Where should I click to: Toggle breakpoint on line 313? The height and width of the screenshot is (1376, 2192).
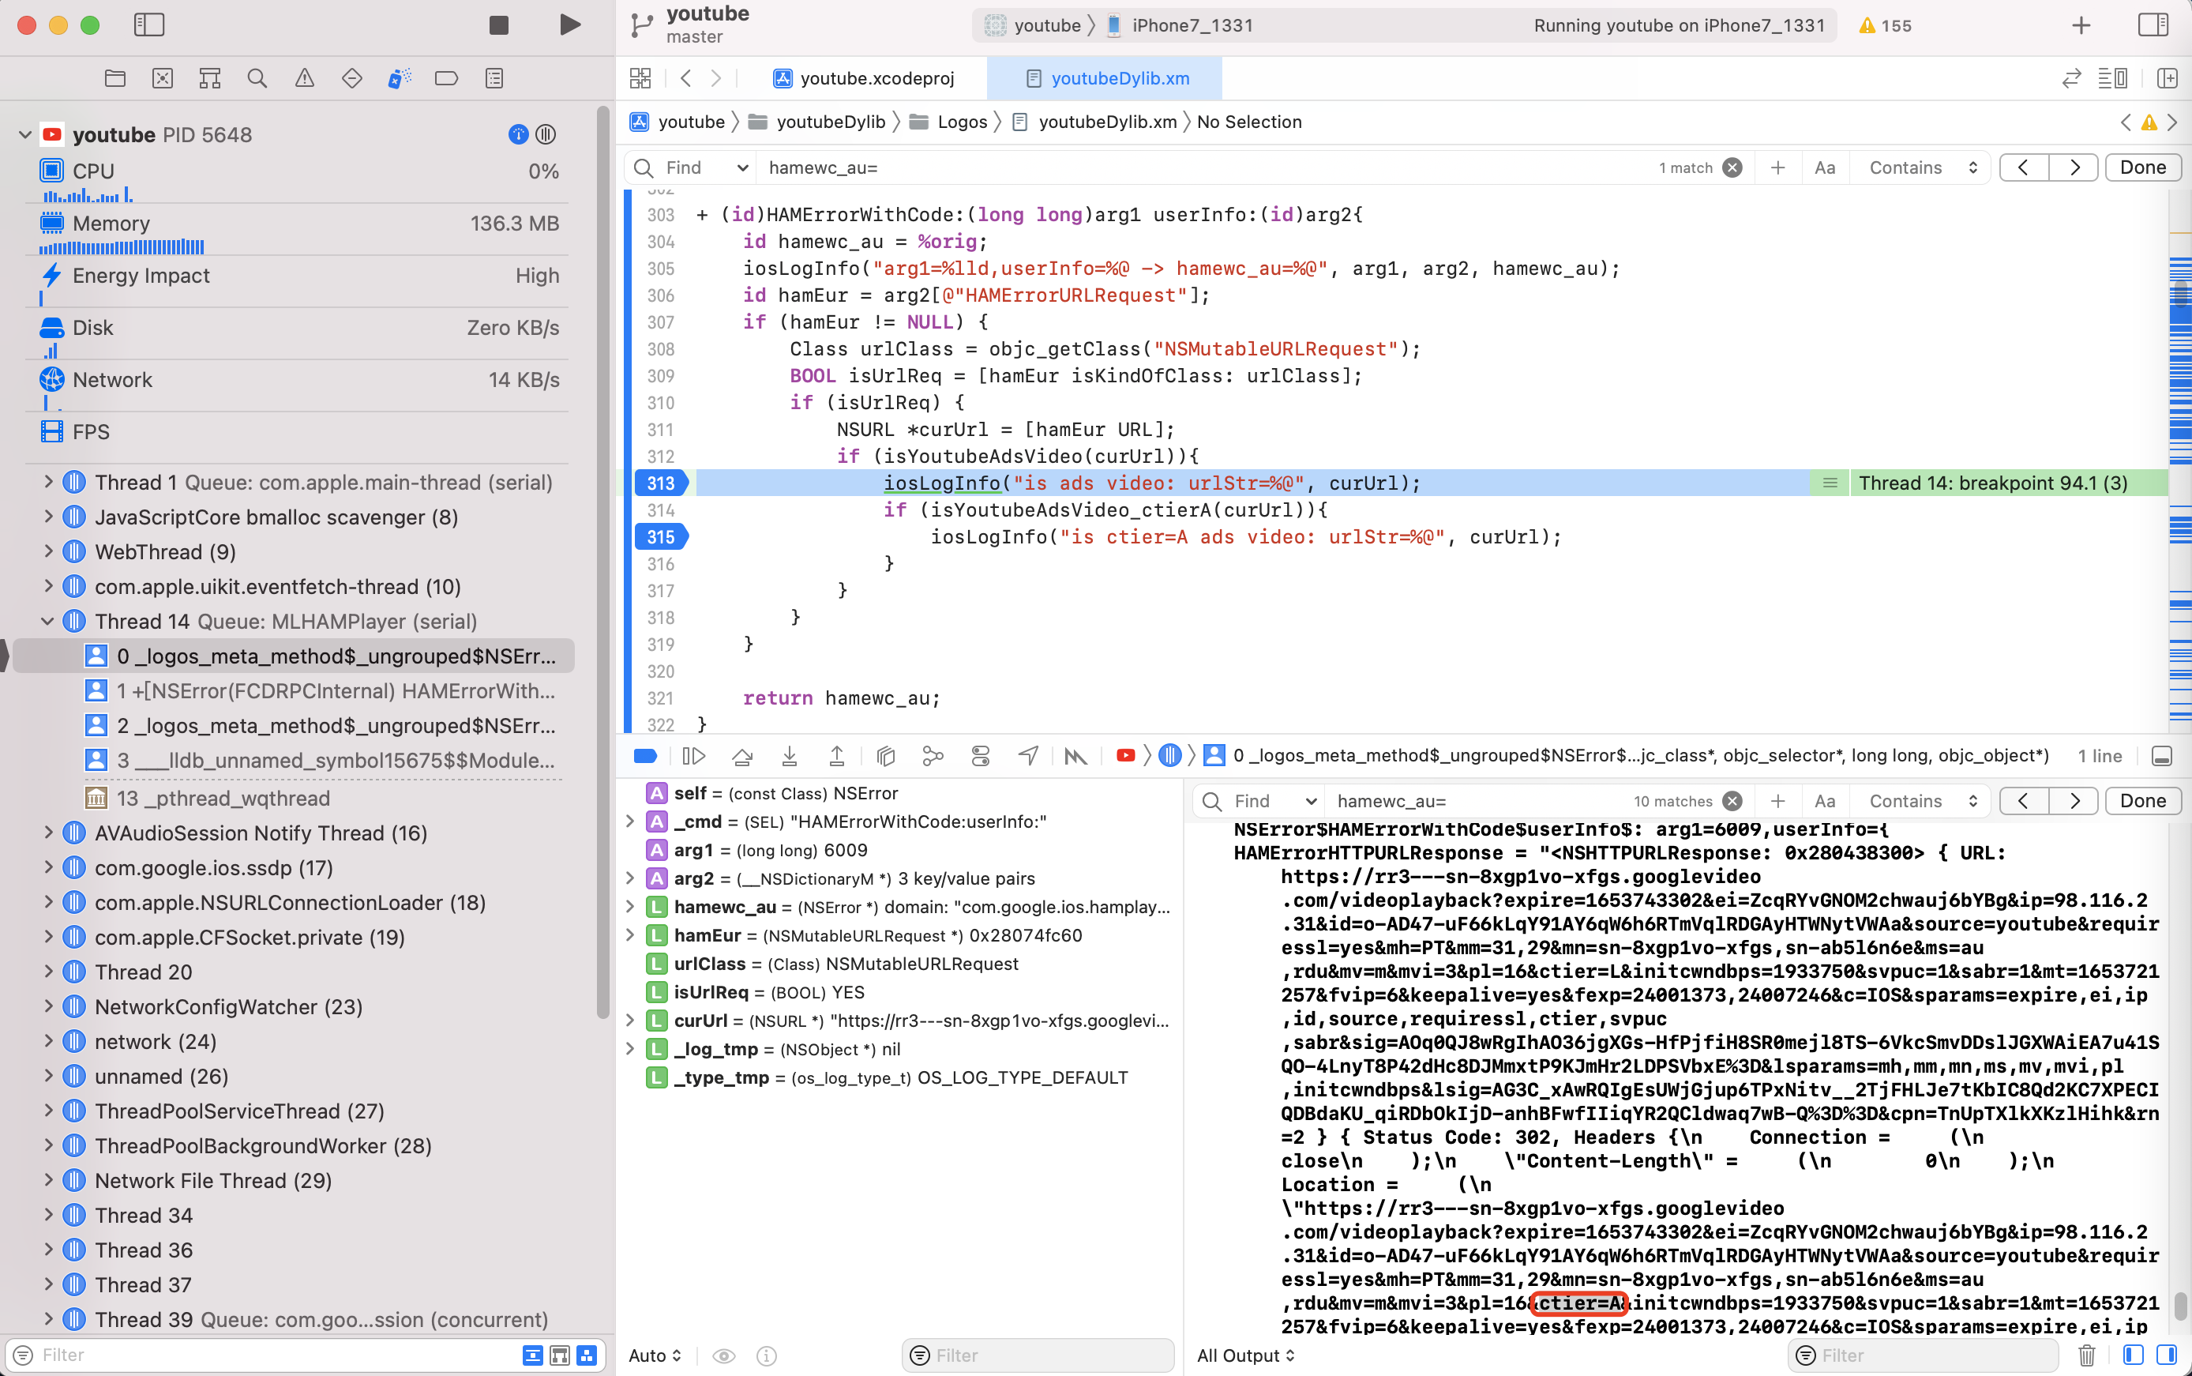click(x=661, y=483)
